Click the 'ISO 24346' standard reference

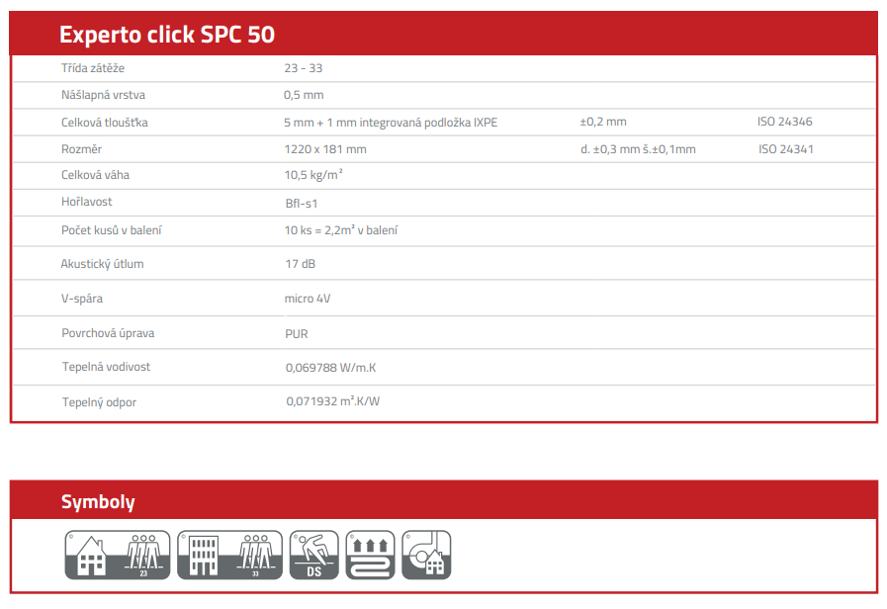click(784, 122)
